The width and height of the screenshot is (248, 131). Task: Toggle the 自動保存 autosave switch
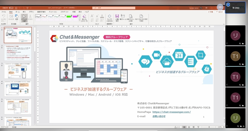click(11, 8)
